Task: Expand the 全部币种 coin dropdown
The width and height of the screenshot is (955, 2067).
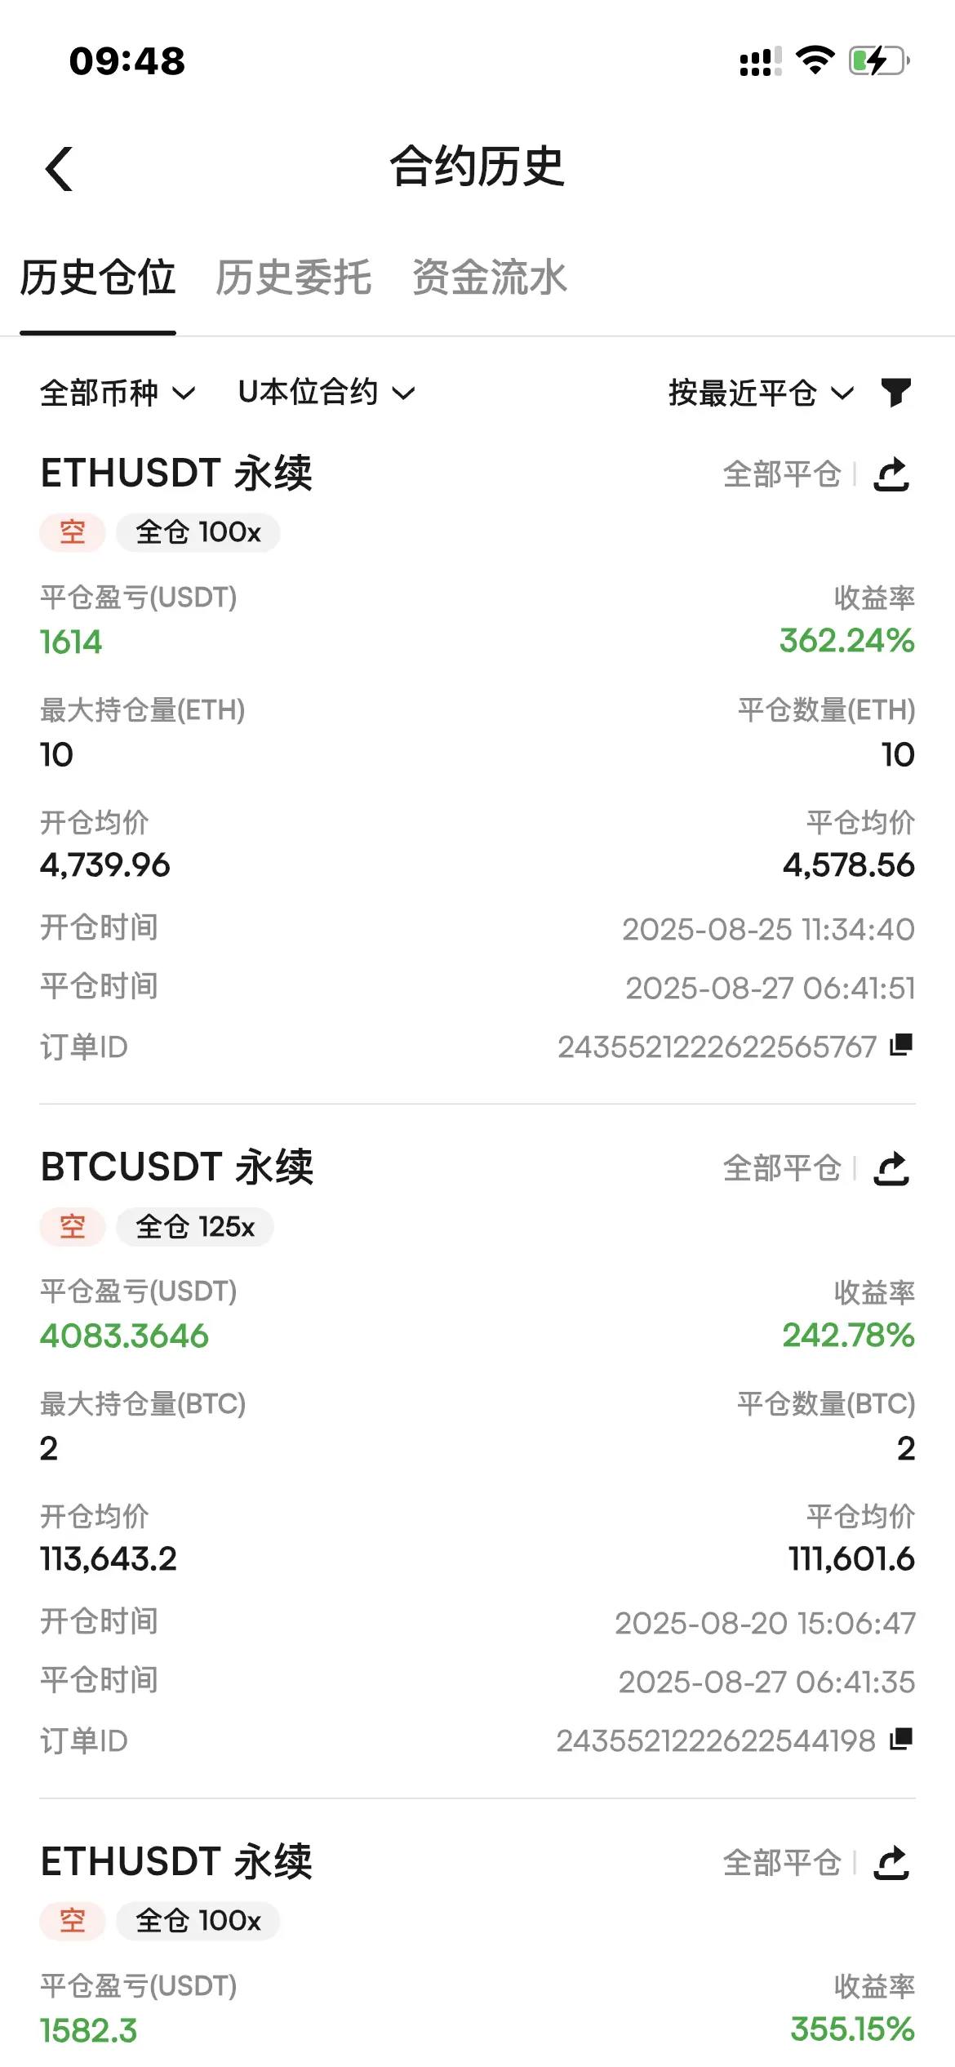Action: tap(118, 393)
